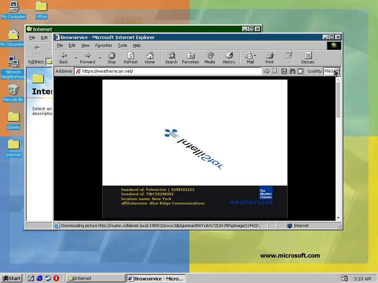The width and height of the screenshot is (378, 283).
Task: Open the Forward history dropdown arrow
Action: click(100, 58)
